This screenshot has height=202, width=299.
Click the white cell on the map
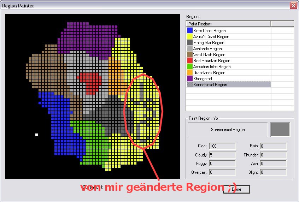click(36, 135)
